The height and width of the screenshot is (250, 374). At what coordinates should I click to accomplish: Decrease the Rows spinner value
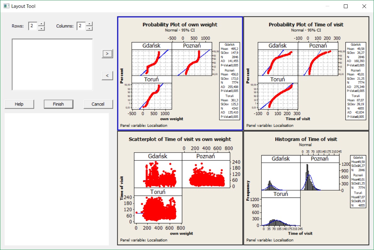[x=41, y=28]
